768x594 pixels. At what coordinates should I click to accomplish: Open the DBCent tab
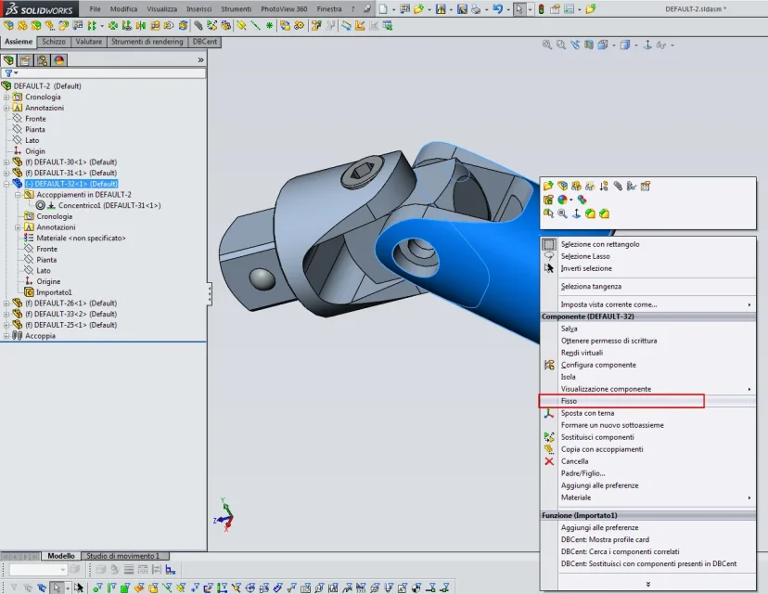pyautogui.click(x=205, y=42)
